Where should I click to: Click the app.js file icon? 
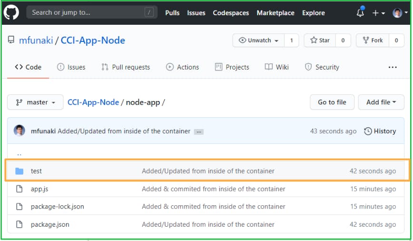tap(20, 189)
